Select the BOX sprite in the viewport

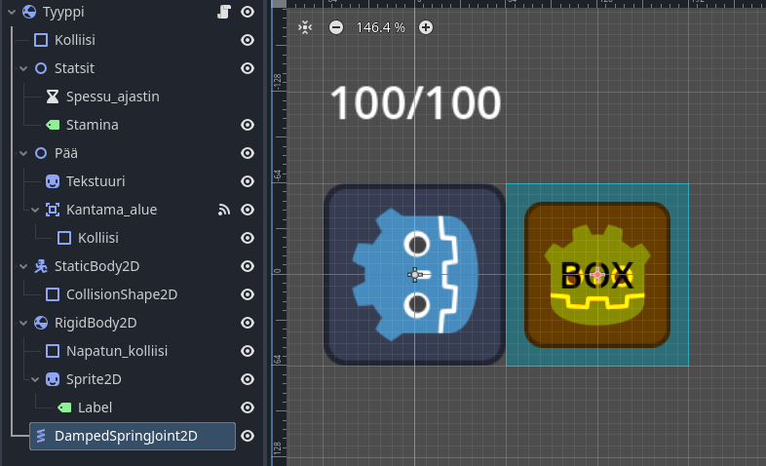pos(596,275)
